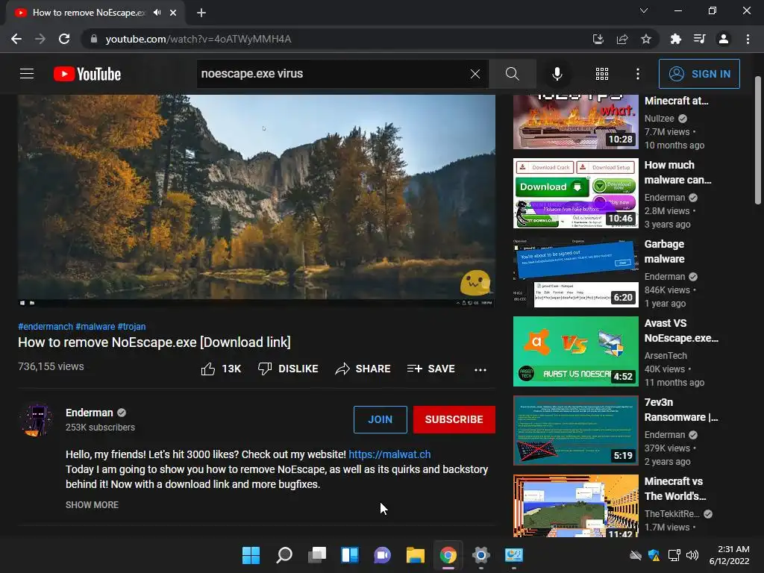Click the #malware hashtag
Screen dimensions: 764x573
(x=95, y=327)
